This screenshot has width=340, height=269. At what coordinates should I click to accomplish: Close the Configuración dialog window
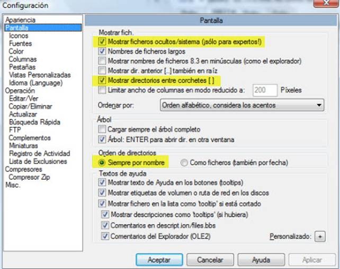click(326, 3)
